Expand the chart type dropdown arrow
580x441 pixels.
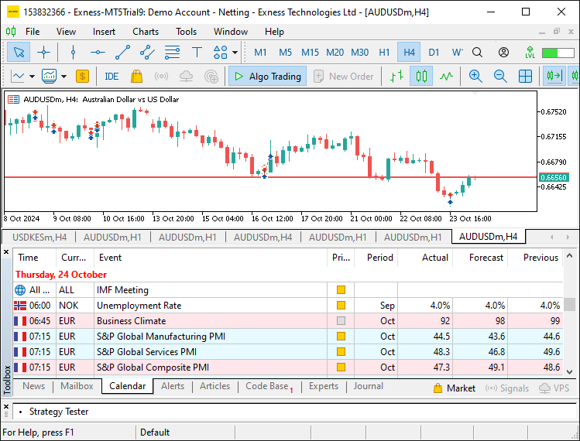pyautogui.click(x=33, y=77)
